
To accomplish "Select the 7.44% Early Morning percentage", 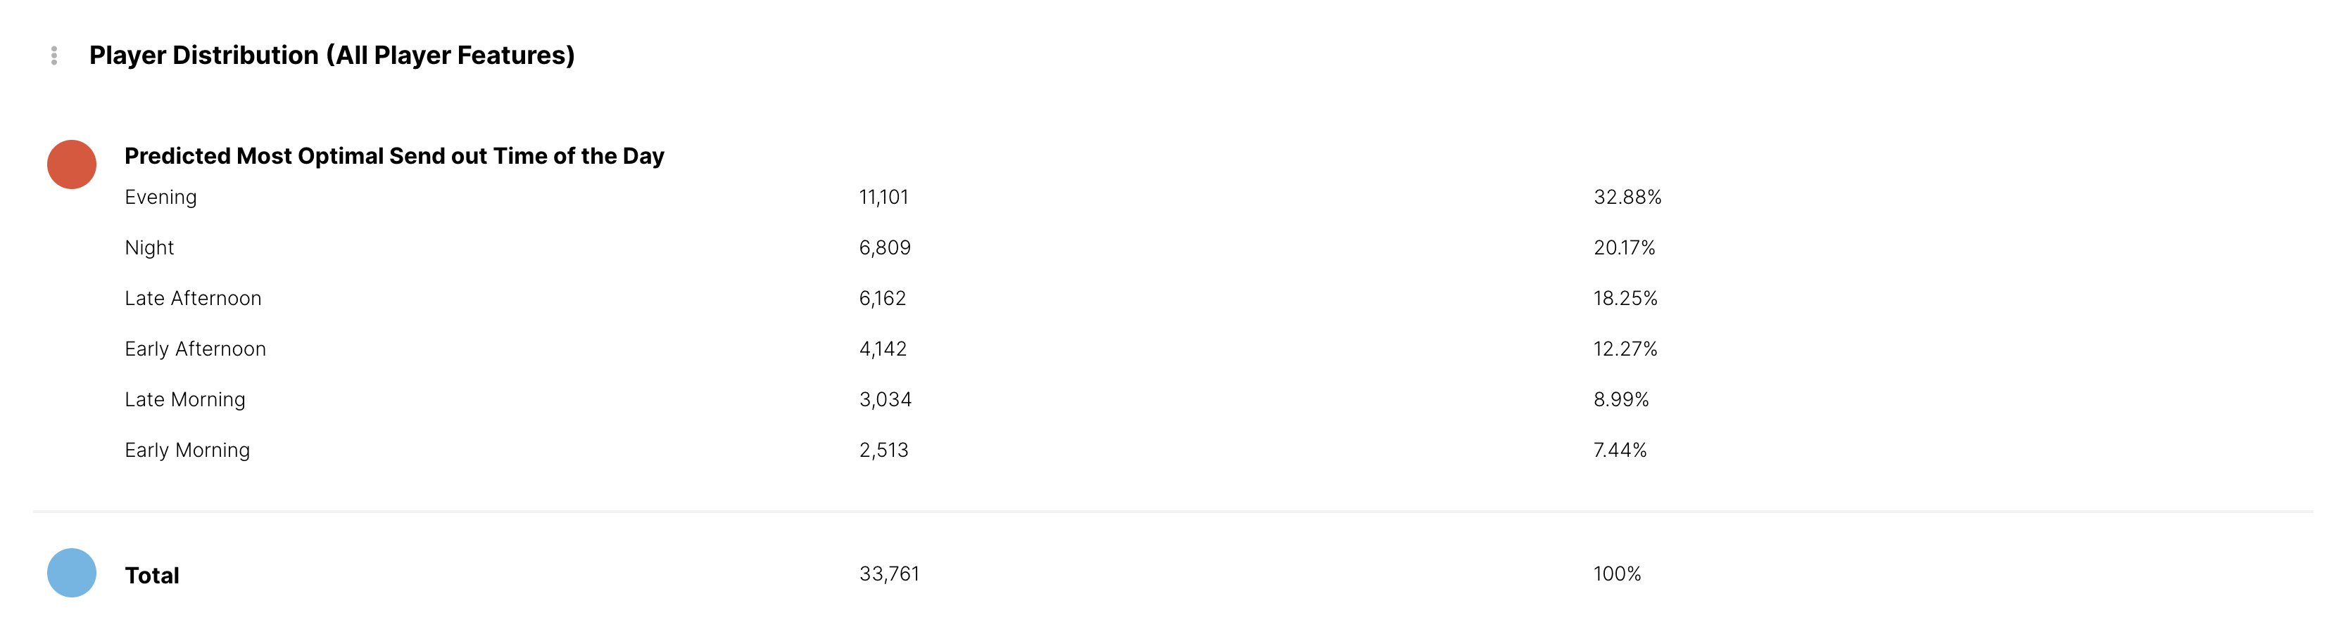I will coord(1620,450).
